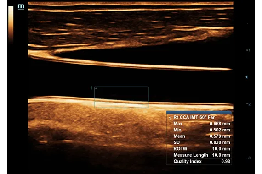This screenshot has height=174, width=262.
Task: Click the focal zone arrow marker
Action: 247,77
